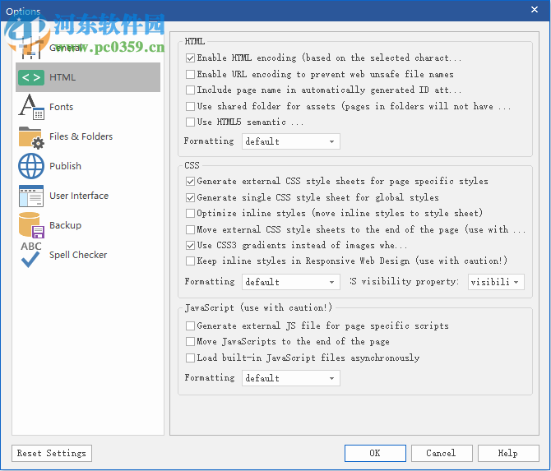This screenshot has height=471, width=551.
Task: Toggle Use HTML5 semantic checkbox
Action: [x=190, y=122]
